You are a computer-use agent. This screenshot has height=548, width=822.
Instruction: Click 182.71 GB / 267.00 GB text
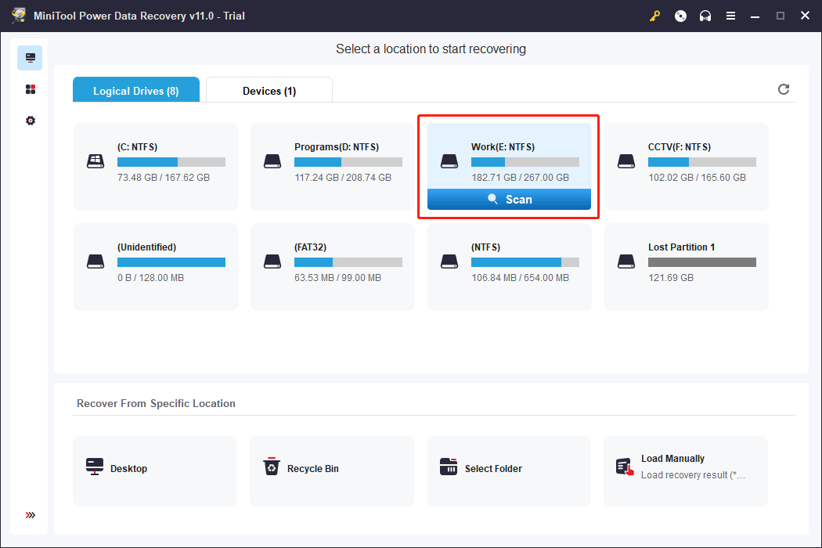tap(520, 177)
